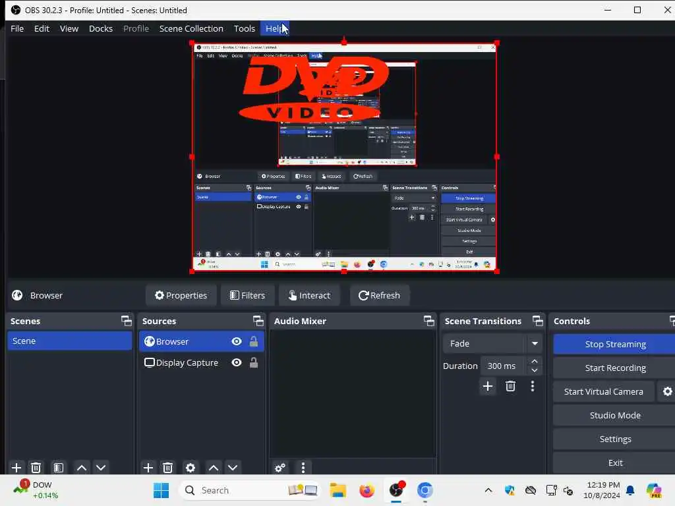Viewport: 675px width, 506px height.
Task: Toggle visibility of Browser source
Action: (237, 341)
